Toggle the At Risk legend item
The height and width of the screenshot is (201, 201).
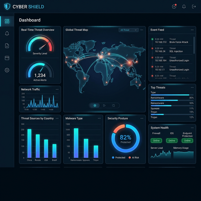point(134,158)
